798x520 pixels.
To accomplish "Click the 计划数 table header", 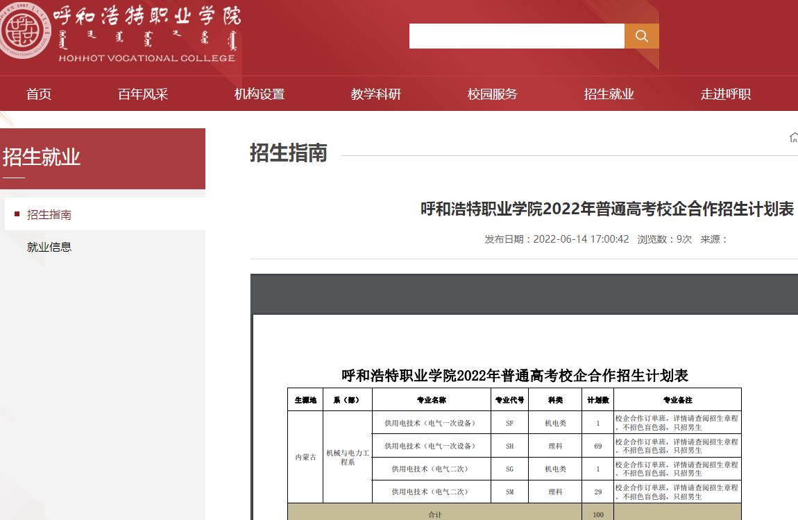I will (598, 400).
